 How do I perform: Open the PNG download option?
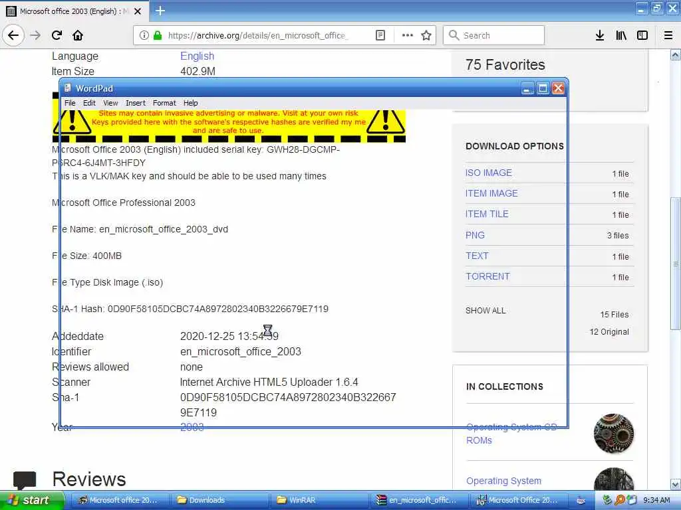click(x=475, y=235)
